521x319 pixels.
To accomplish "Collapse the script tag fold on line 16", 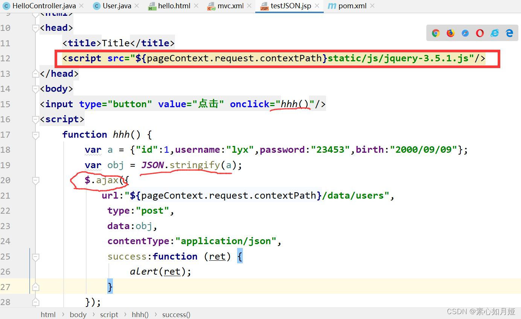I will (36, 119).
